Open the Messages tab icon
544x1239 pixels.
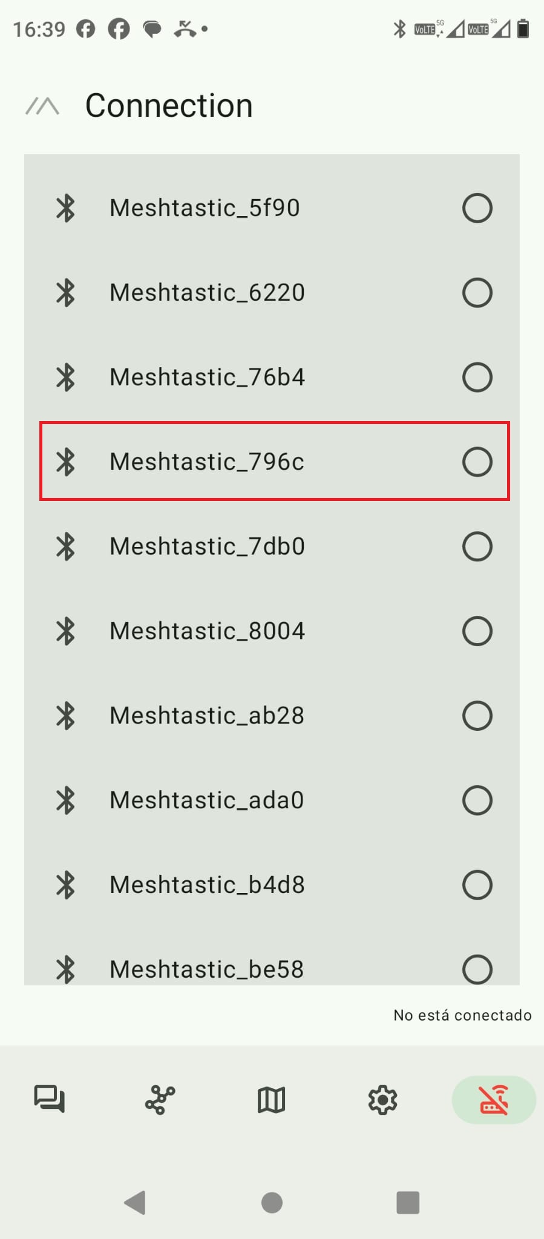coord(50,1099)
